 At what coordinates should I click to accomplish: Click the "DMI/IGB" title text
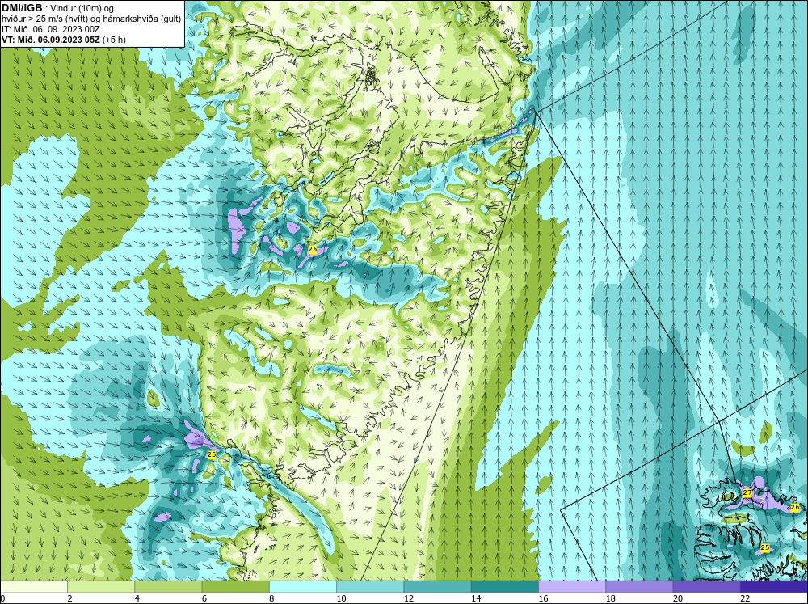click(22, 8)
